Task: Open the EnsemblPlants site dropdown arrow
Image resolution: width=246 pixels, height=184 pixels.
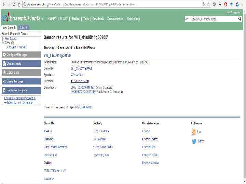Action: point(42,19)
